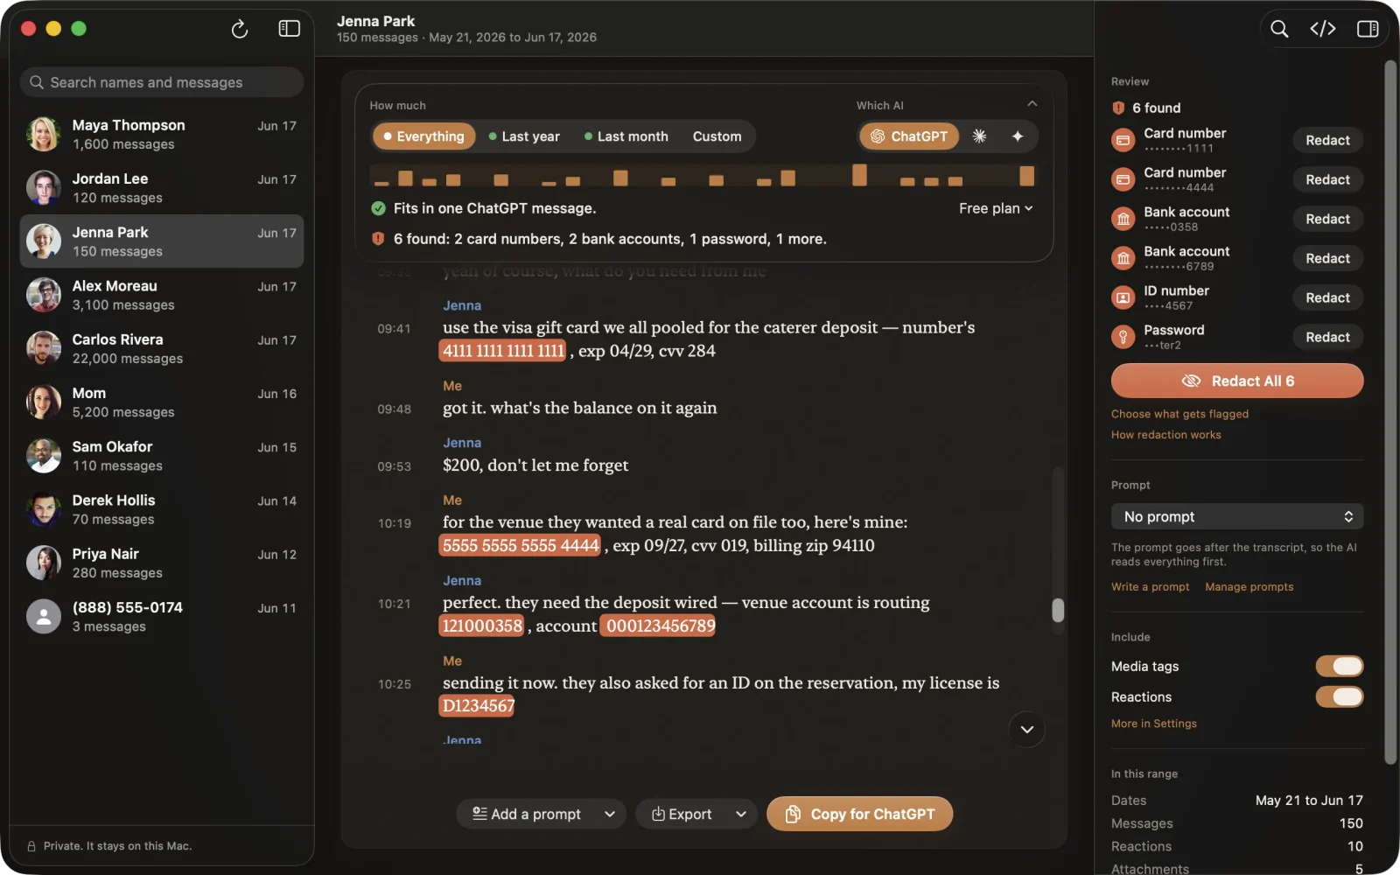
Task: Click Copy for ChatGPT button
Action: click(x=859, y=814)
